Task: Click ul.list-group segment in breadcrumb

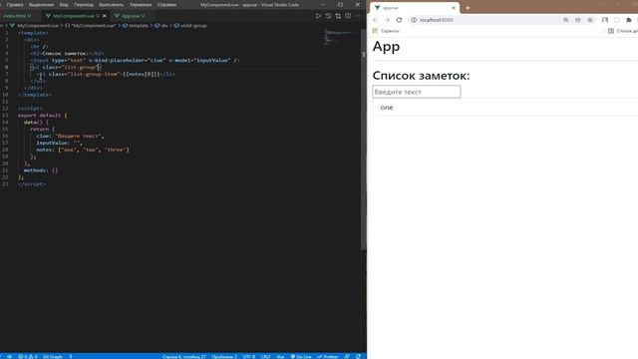Action: click(190, 26)
